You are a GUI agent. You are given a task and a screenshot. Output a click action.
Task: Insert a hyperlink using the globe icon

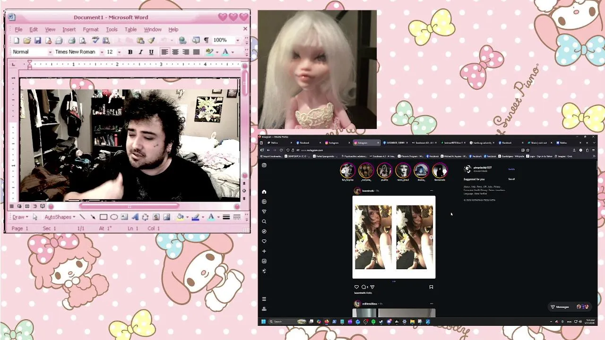click(x=182, y=41)
